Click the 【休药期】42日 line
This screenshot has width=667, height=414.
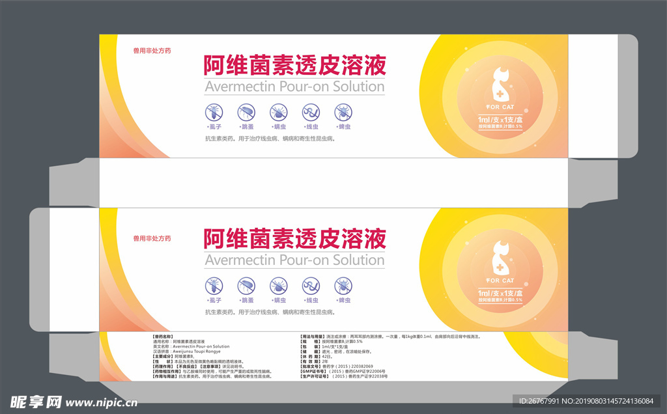coord(316,357)
